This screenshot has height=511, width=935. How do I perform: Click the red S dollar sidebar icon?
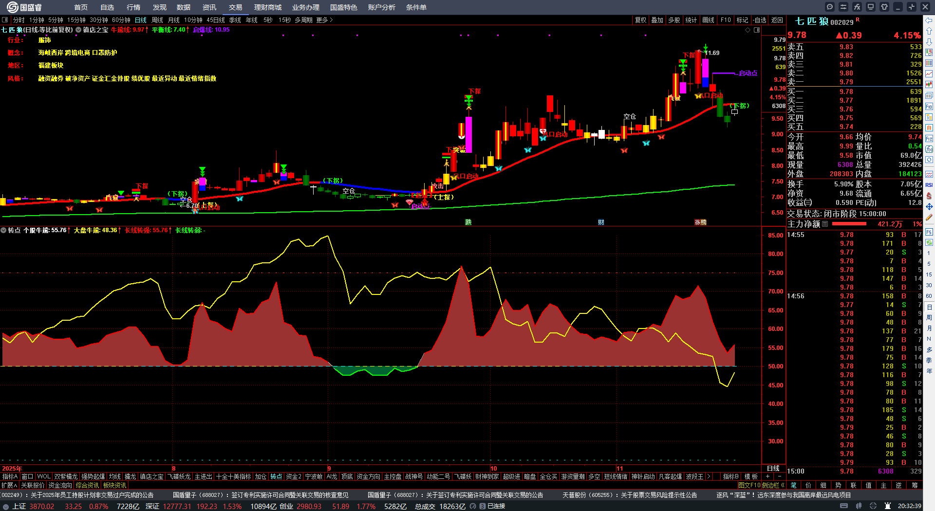coord(929,196)
